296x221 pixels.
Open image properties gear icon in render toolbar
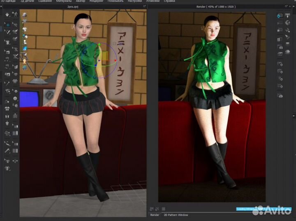click(x=280, y=64)
